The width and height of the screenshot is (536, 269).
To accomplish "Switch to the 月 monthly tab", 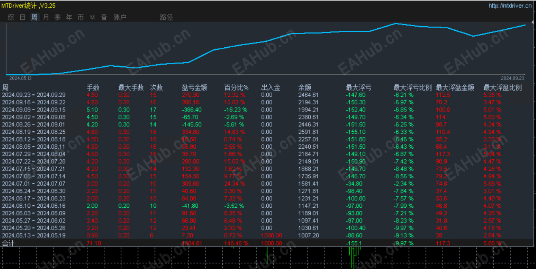I will pyautogui.click(x=46, y=17).
